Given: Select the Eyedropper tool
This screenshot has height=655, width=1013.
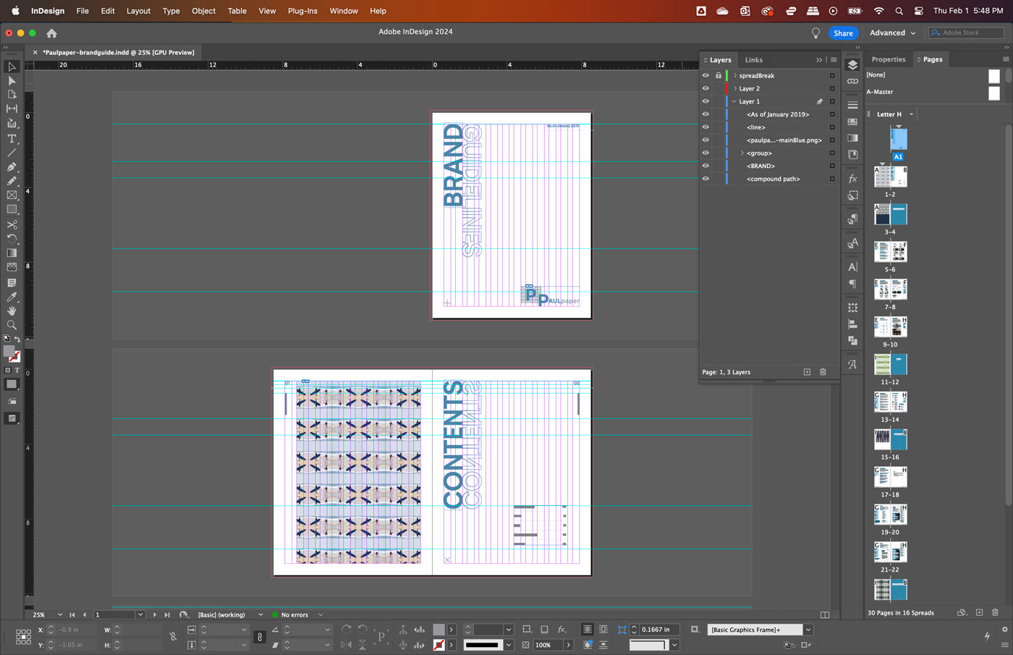Looking at the screenshot, I should (12, 297).
